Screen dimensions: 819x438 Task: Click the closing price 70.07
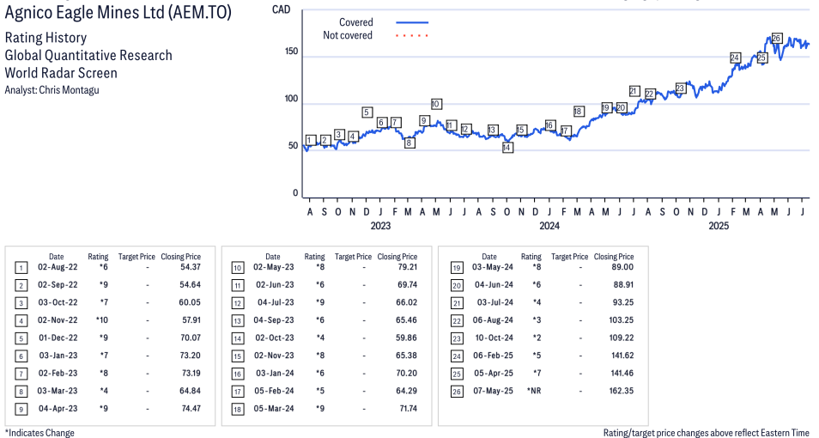point(190,338)
